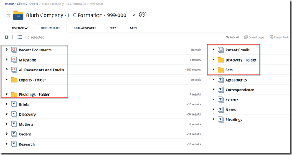
Task: Click the Ask AI button
Action: tap(232, 37)
